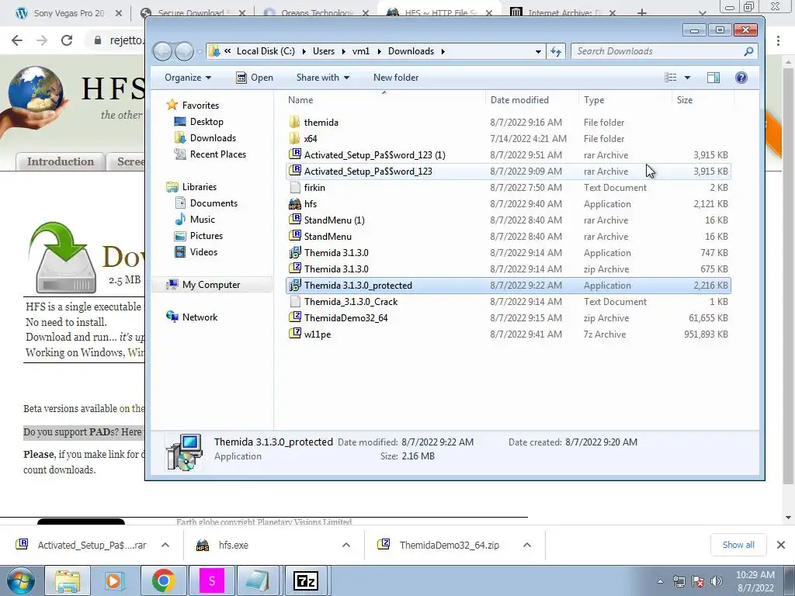Select Themida 3.1.3.0 zip archive icon
Image resolution: width=795 pixels, height=596 pixels.
294,269
